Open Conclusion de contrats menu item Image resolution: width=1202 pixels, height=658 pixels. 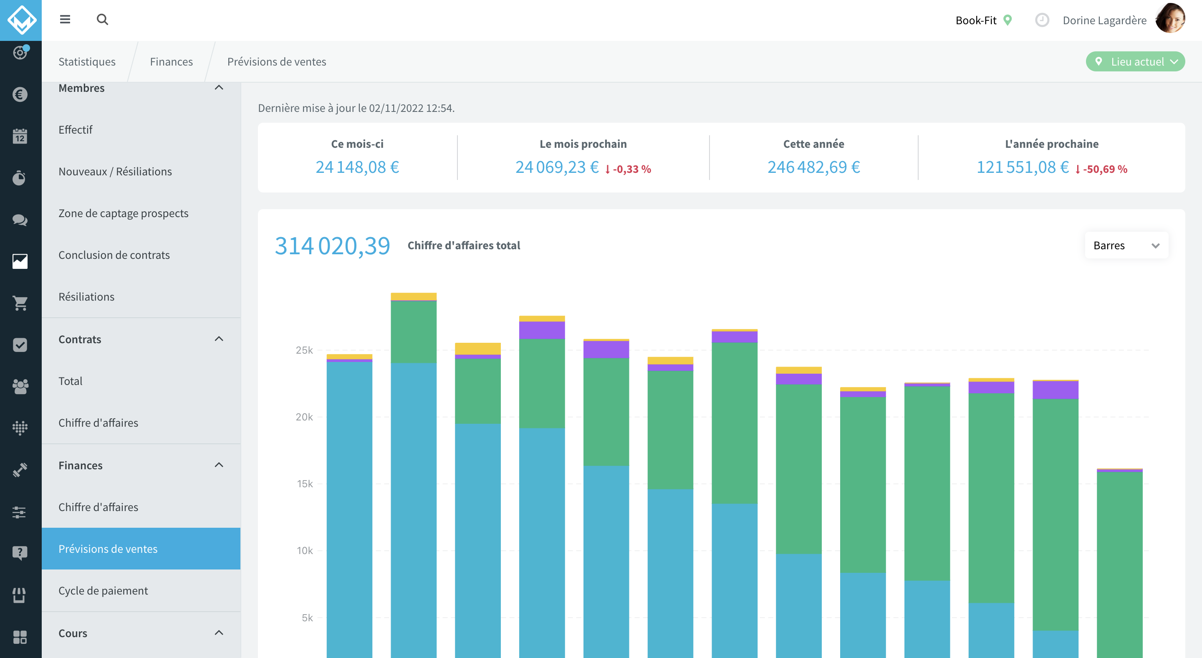tap(141, 255)
